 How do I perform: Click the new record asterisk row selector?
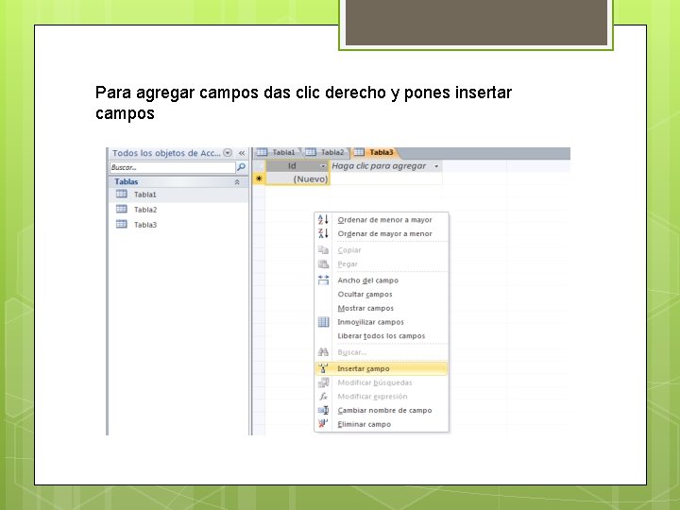coord(259,178)
